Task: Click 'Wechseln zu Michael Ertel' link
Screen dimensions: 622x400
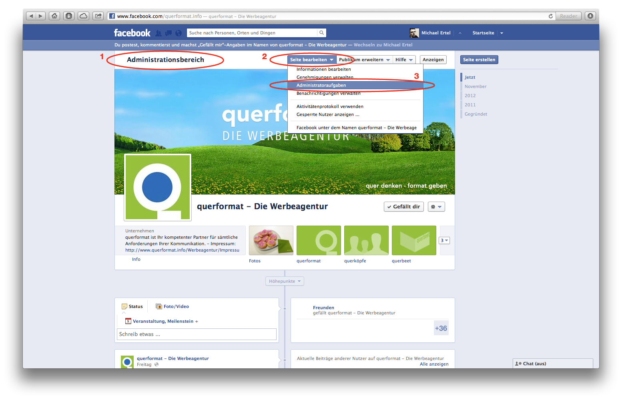Action: pyautogui.click(x=383, y=45)
